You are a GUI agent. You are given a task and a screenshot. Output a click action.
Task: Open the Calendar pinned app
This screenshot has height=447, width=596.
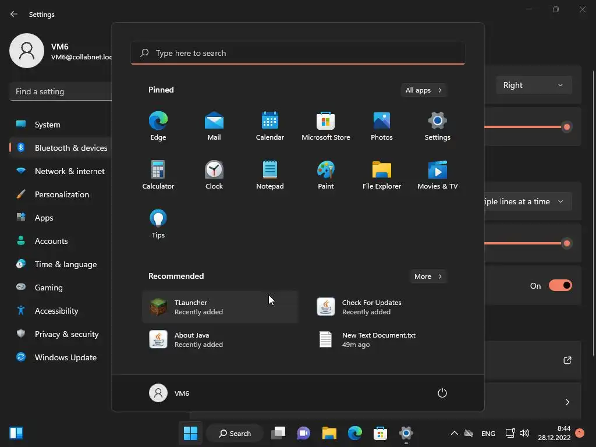(270, 126)
